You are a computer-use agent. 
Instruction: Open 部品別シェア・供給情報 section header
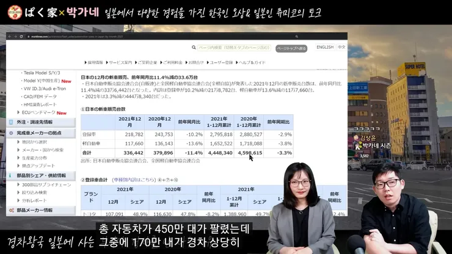[x=41, y=176]
